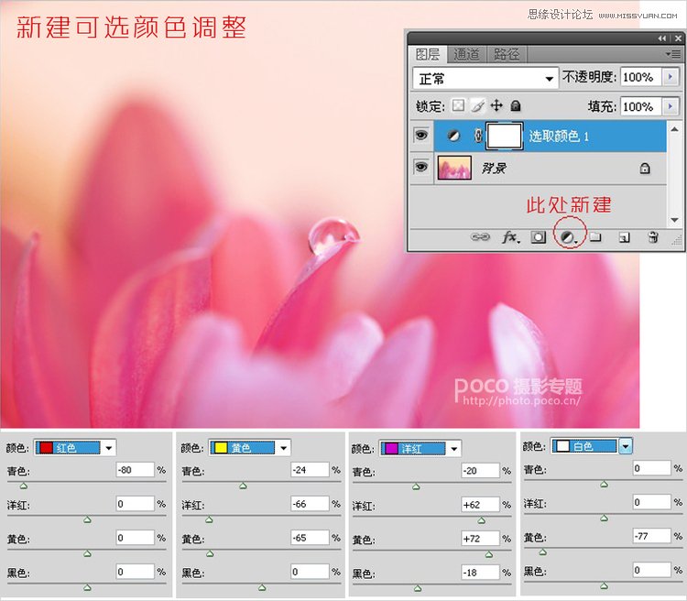
Task: Hide the 选取颜色 1 layer
Action: [421, 136]
